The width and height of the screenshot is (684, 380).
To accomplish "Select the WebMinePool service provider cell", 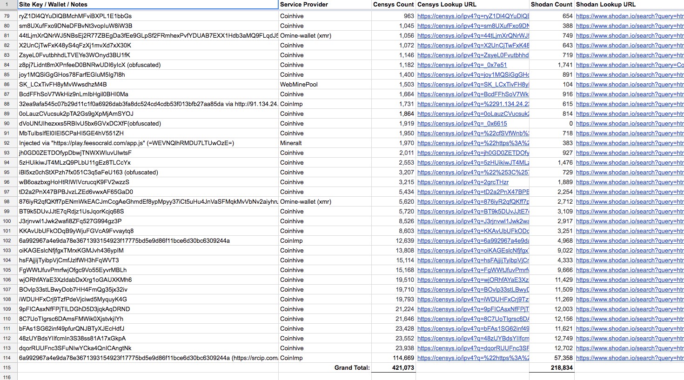I will pyautogui.click(x=325, y=84).
